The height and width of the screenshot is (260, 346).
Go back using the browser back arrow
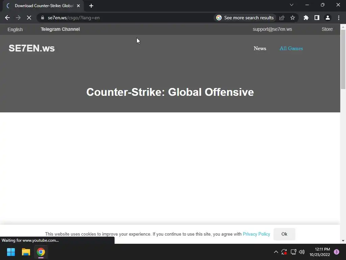click(x=7, y=18)
